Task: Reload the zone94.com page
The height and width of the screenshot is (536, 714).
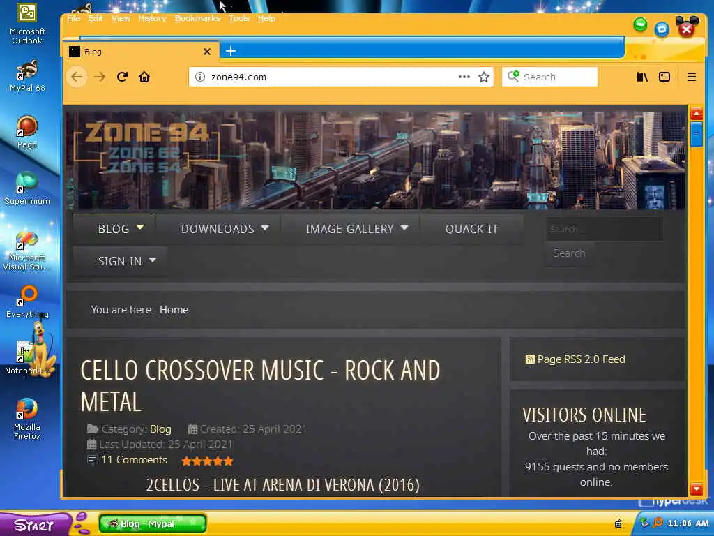Action: click(x=122, y=77)
